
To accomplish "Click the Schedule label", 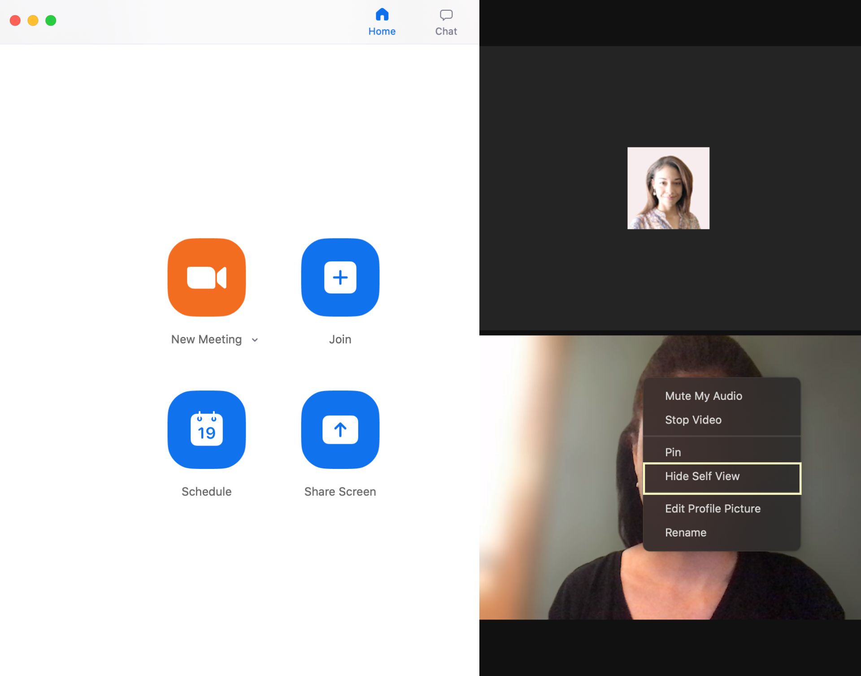I will [206, 491].
